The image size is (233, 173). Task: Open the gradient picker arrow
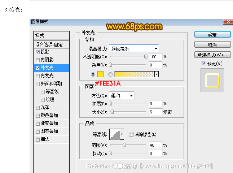tap(157, 74)
